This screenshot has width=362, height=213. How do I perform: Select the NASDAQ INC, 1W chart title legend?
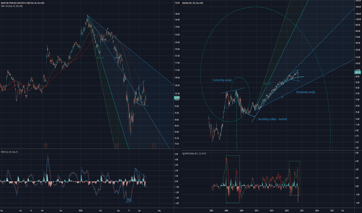coord(193,3)
